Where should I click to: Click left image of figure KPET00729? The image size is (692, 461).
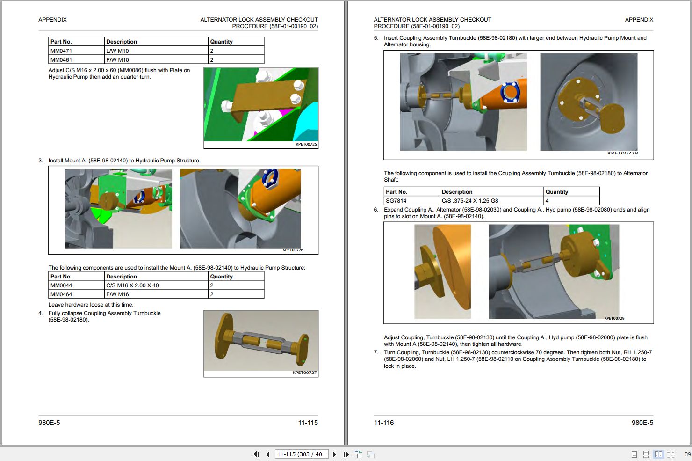(442, 271)
